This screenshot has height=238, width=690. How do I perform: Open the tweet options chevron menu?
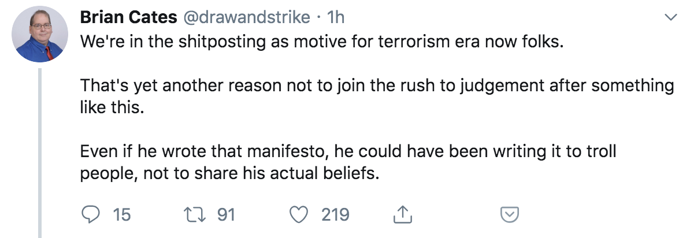(671, 18)
